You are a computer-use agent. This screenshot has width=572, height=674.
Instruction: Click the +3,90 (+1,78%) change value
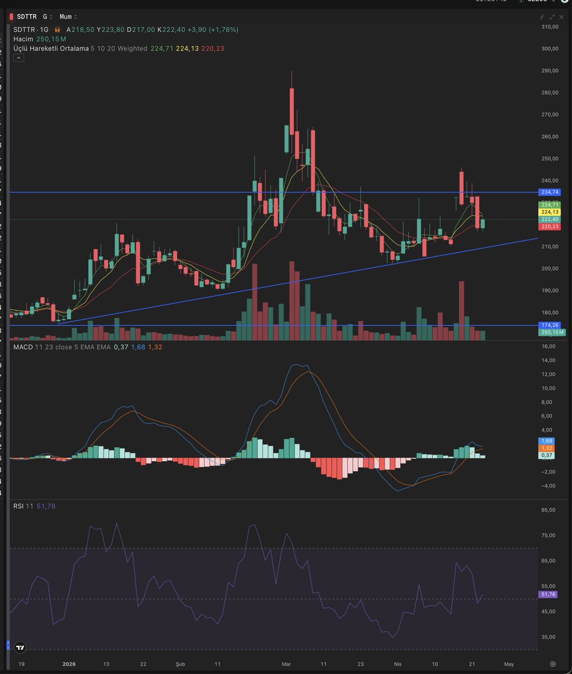tap(212, 29)
